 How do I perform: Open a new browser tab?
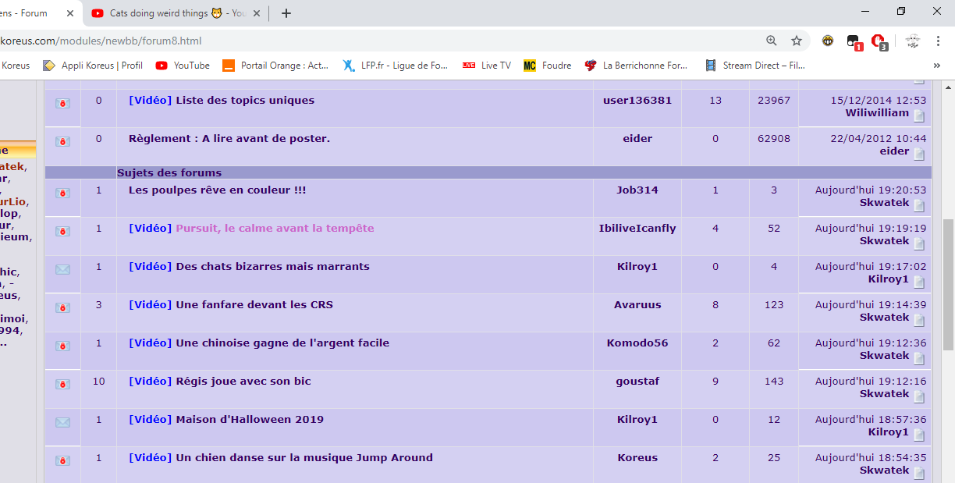point(286,13)
